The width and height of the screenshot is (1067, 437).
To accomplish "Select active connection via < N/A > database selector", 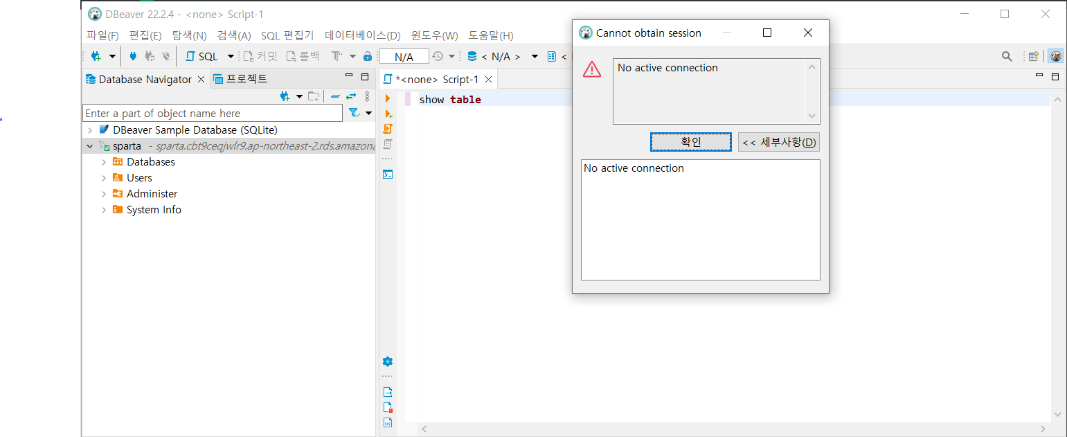I will 495,56.
